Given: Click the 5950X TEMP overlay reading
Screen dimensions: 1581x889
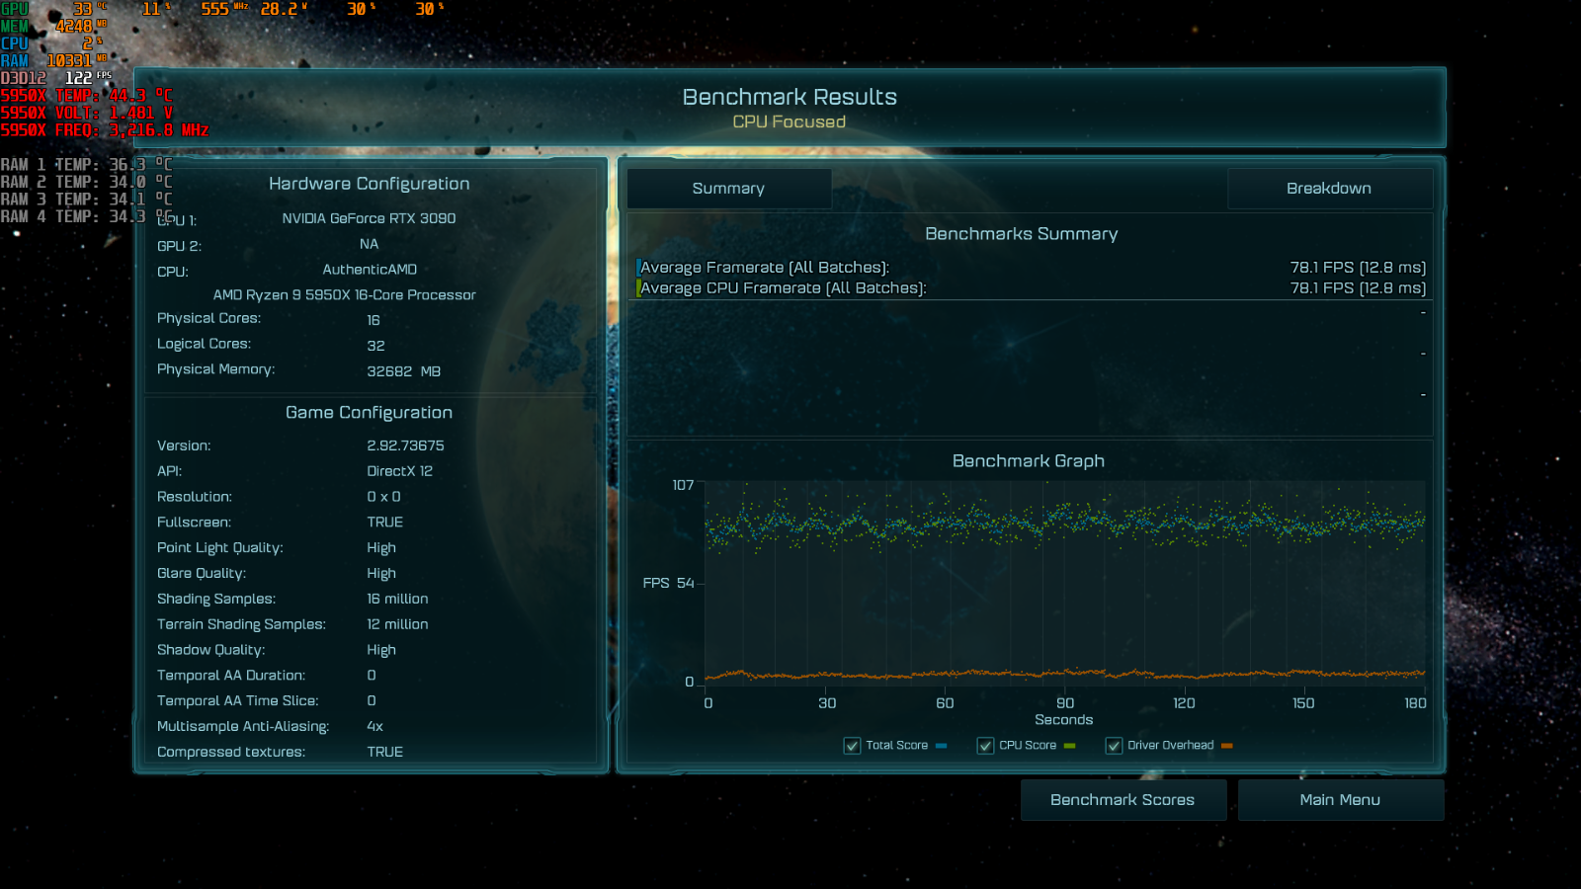Looking at the screenshot, I should pyautogui.click(x=87, y=96).
